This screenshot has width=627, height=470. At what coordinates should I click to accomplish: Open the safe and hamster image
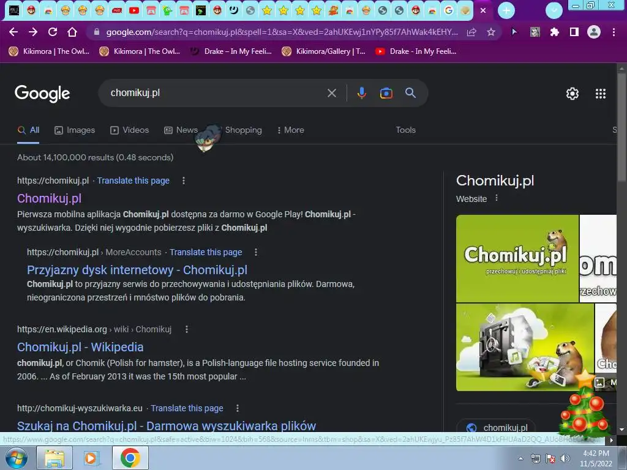pyautogui.click(x=525, y=347)
